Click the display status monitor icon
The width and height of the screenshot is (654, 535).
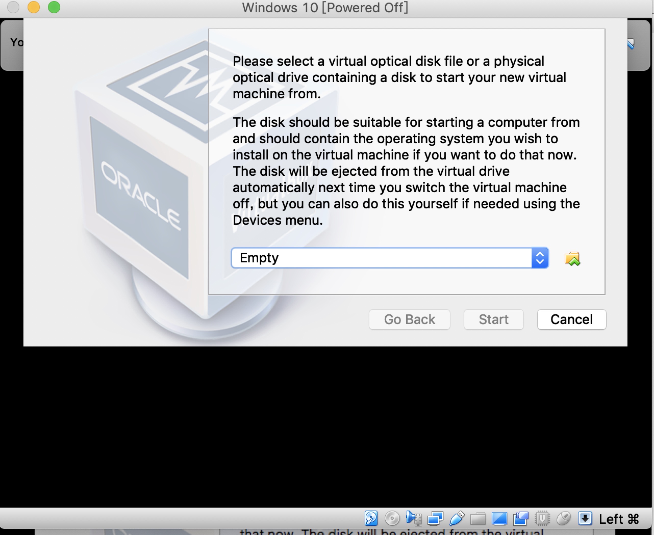point(499,519)
